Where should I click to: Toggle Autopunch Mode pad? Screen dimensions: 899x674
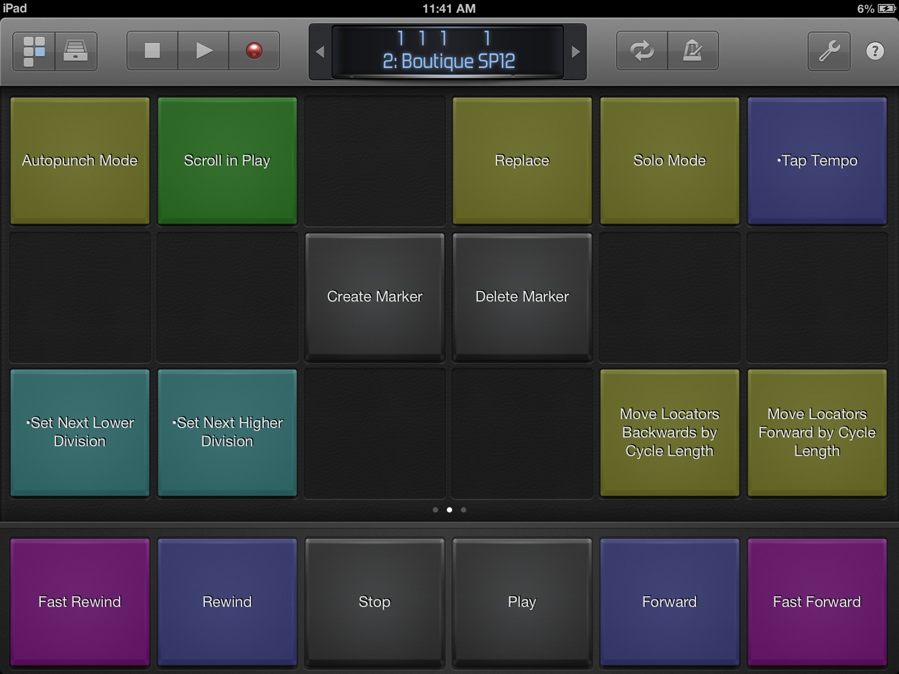[x=80, y=161]
